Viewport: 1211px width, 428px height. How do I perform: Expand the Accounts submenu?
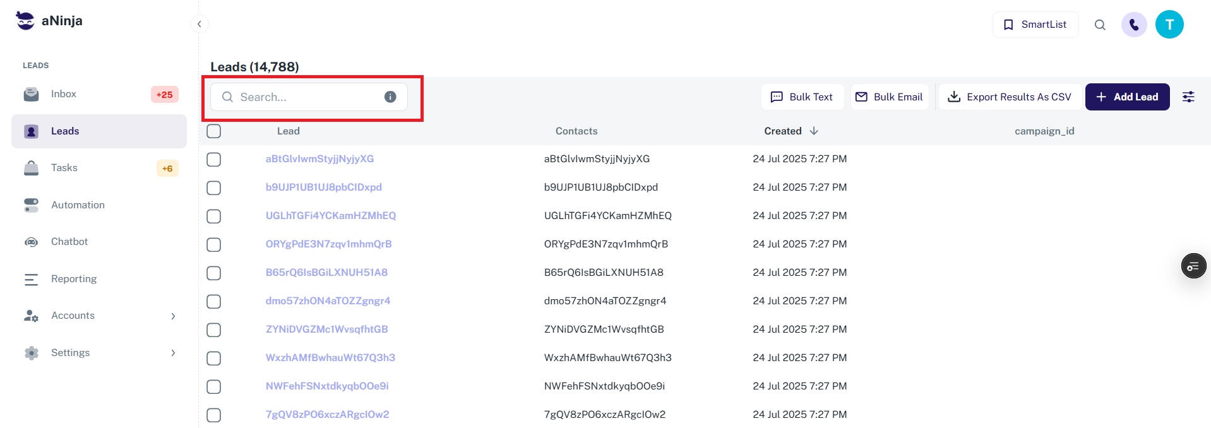click(173, 316)
